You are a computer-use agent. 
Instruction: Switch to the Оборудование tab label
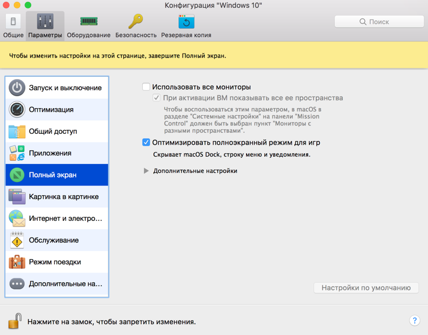[x=89, y=35]
